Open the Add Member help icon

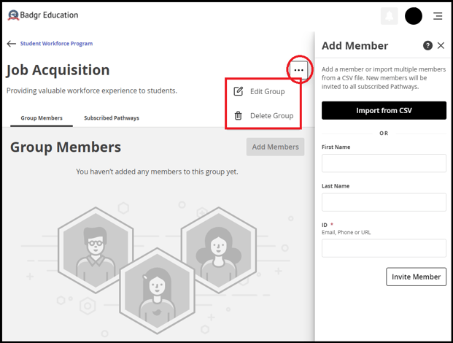pos(427,45)
